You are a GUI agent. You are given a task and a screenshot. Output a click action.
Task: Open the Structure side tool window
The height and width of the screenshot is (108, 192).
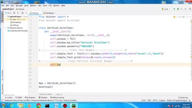(2, 75)
